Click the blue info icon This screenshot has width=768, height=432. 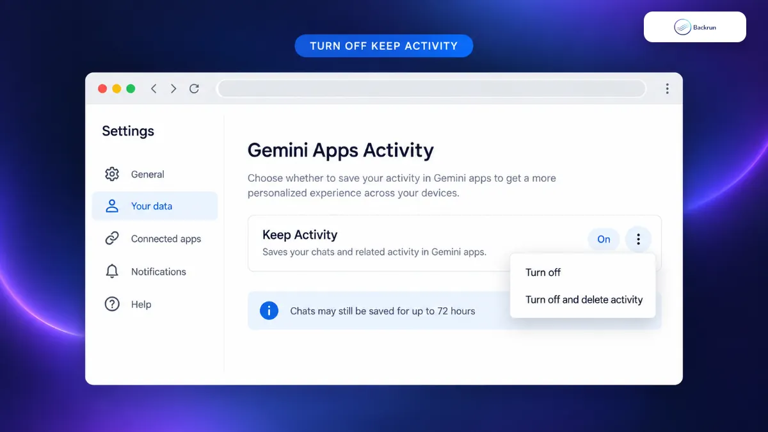pos(269,311)
